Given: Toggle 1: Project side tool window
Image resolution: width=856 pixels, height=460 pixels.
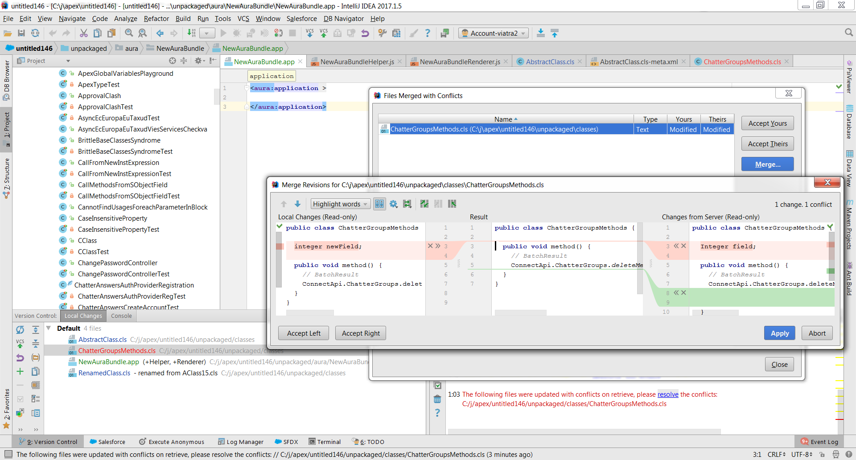Looking at the screenshot, I should click(6, 129).
